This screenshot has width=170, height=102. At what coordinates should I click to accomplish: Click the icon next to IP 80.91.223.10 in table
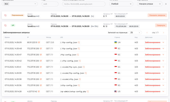39,42
